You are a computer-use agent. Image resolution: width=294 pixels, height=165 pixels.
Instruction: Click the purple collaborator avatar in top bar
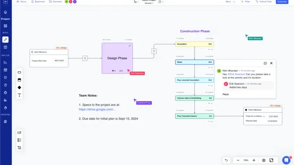coord(75,2)
